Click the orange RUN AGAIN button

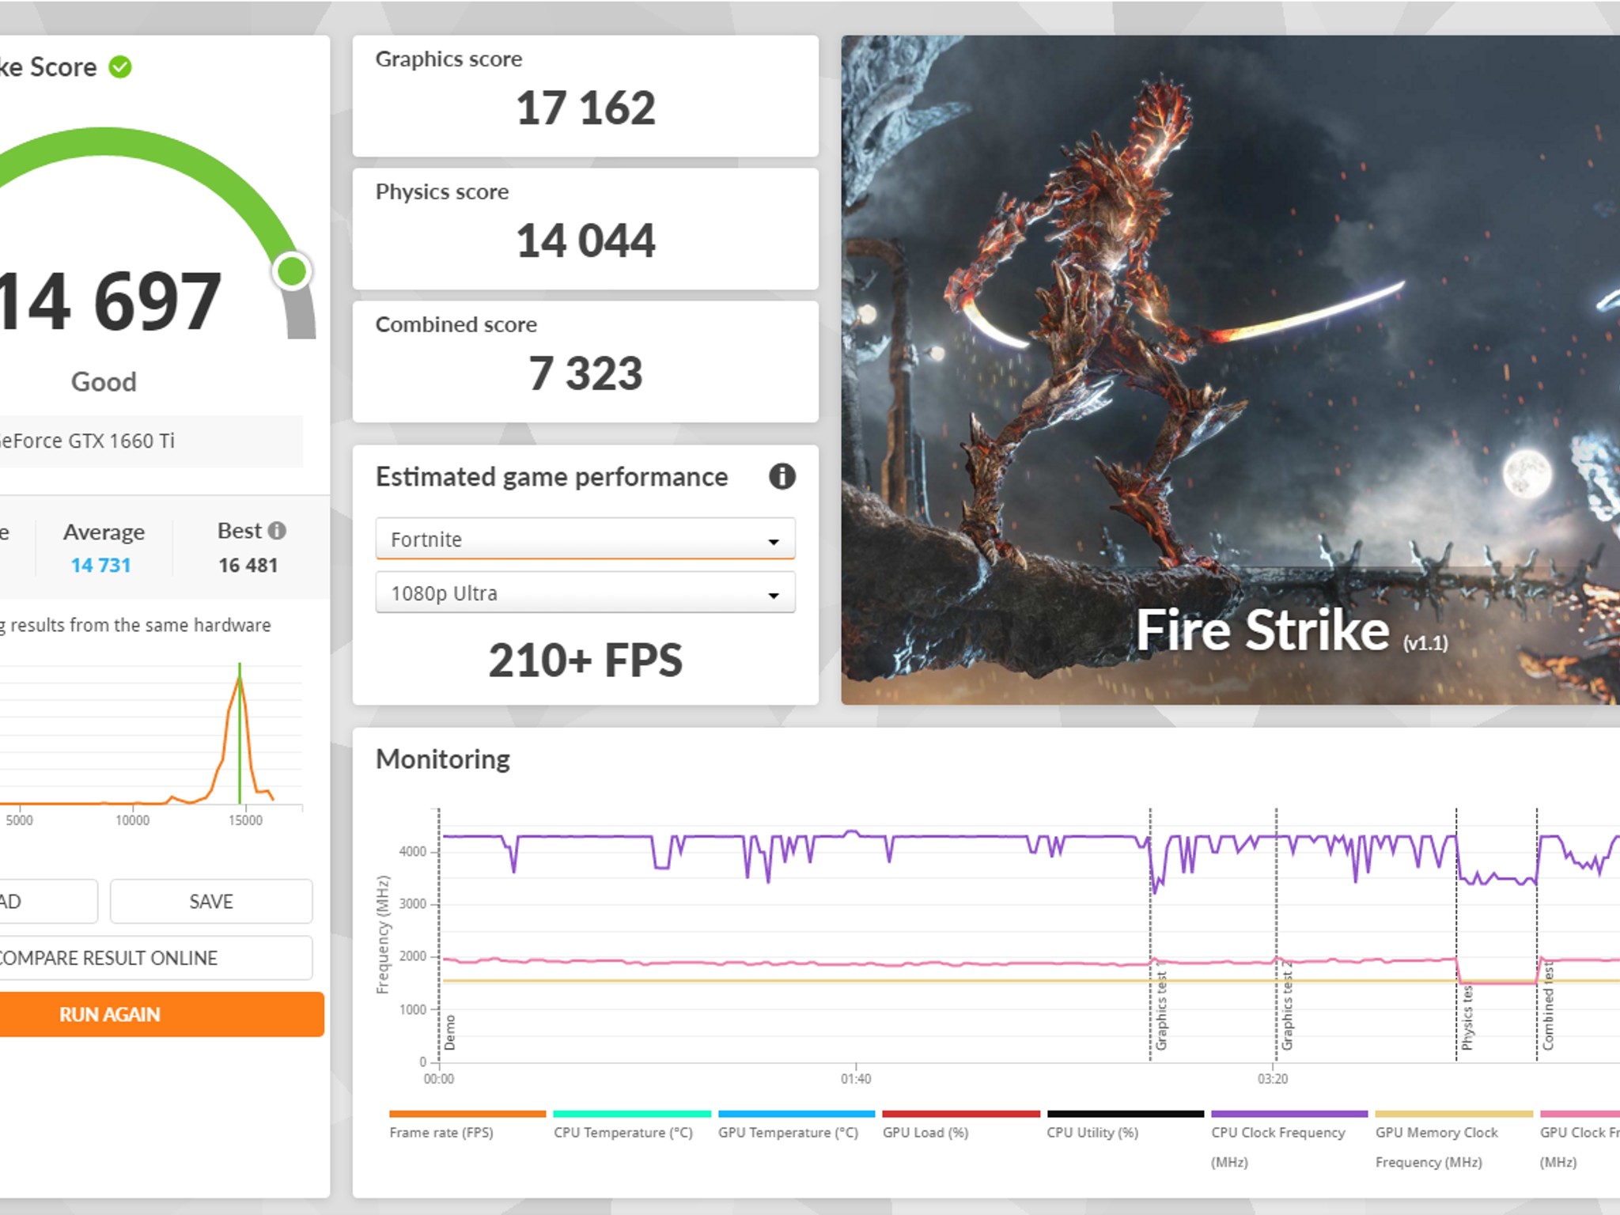point(161,1014)
